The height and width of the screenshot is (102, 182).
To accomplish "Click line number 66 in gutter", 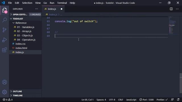I will (48, 25).
